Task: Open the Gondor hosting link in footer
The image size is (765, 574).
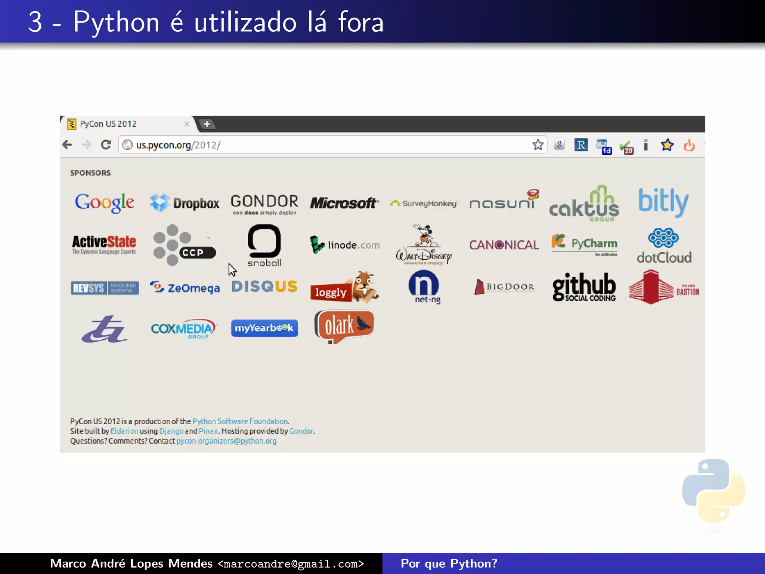Action: coord(301,431)
